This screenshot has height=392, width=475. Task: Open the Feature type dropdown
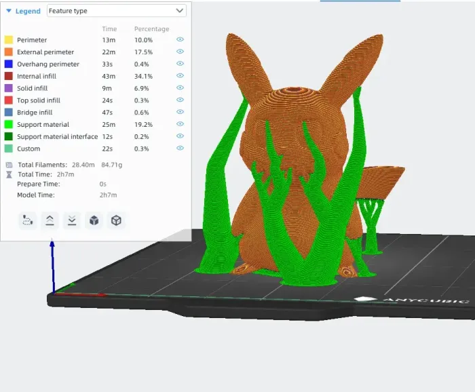[x=117, y=11]
